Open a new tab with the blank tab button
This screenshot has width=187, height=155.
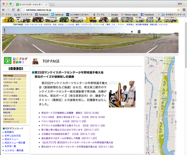pos(52,5)
